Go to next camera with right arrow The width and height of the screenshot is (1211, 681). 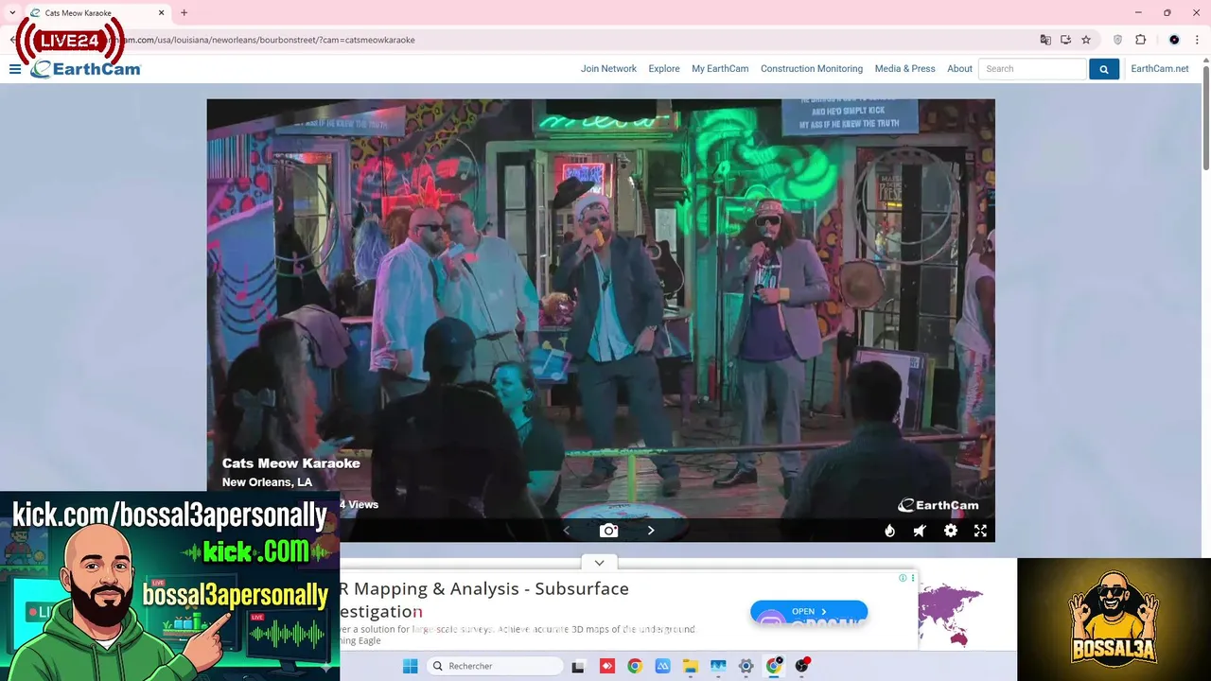(x=651, y=531)
